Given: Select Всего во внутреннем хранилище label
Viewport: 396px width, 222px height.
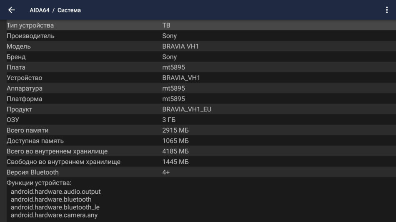Looking at the screenshot, I should (57, 151).
